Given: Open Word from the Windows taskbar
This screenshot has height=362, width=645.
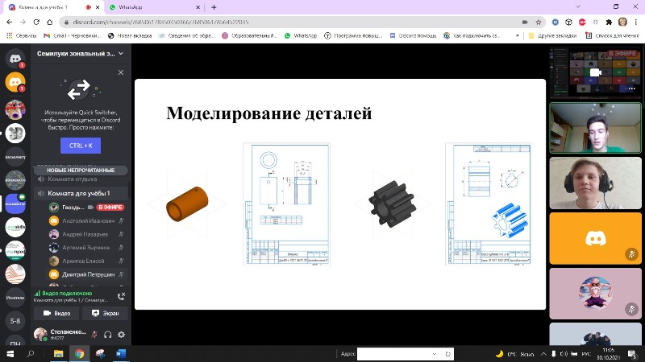Looking at the screenshot, I should coord(121,353).
